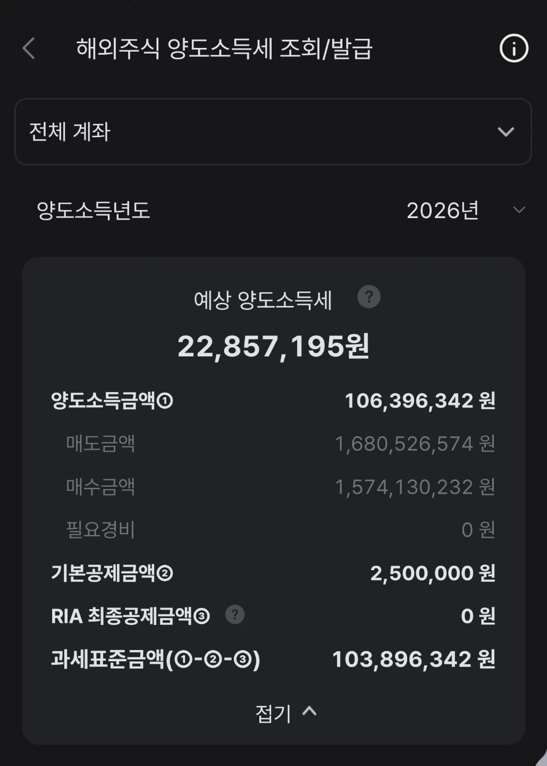Click the 기본공제금액② label
Image resolution: width=547 pixels, height=766 pixels.
tap(112, 573)
